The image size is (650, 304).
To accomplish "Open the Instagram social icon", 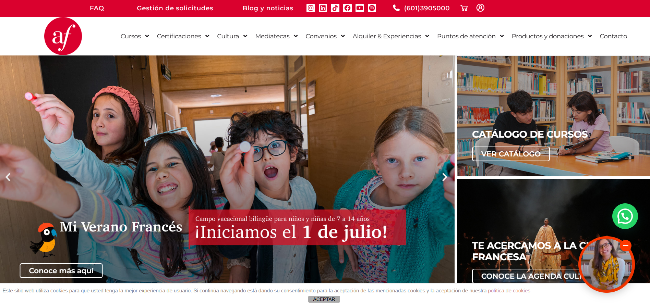I will tap(310, 8).
